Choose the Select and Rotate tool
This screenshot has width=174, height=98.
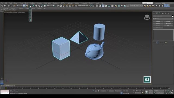pos(39,6)
